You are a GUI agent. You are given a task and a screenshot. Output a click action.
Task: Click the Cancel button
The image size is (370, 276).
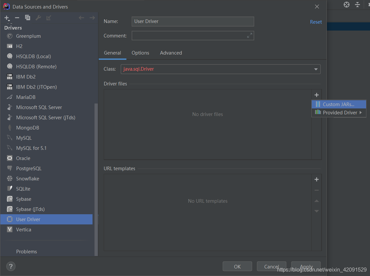tap(271, 266)
